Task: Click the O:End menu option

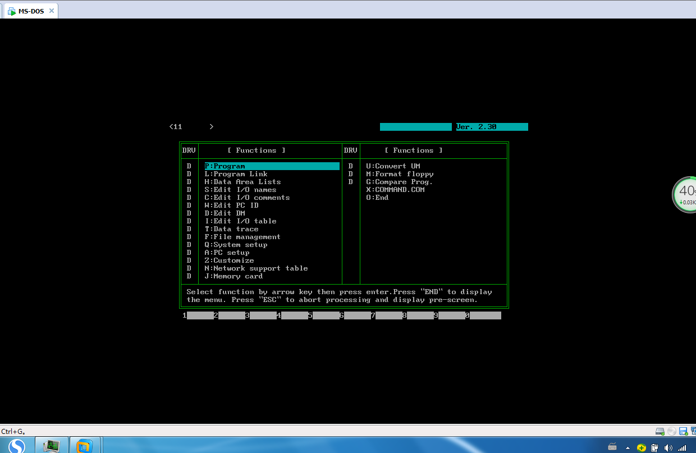Action: 377,198
